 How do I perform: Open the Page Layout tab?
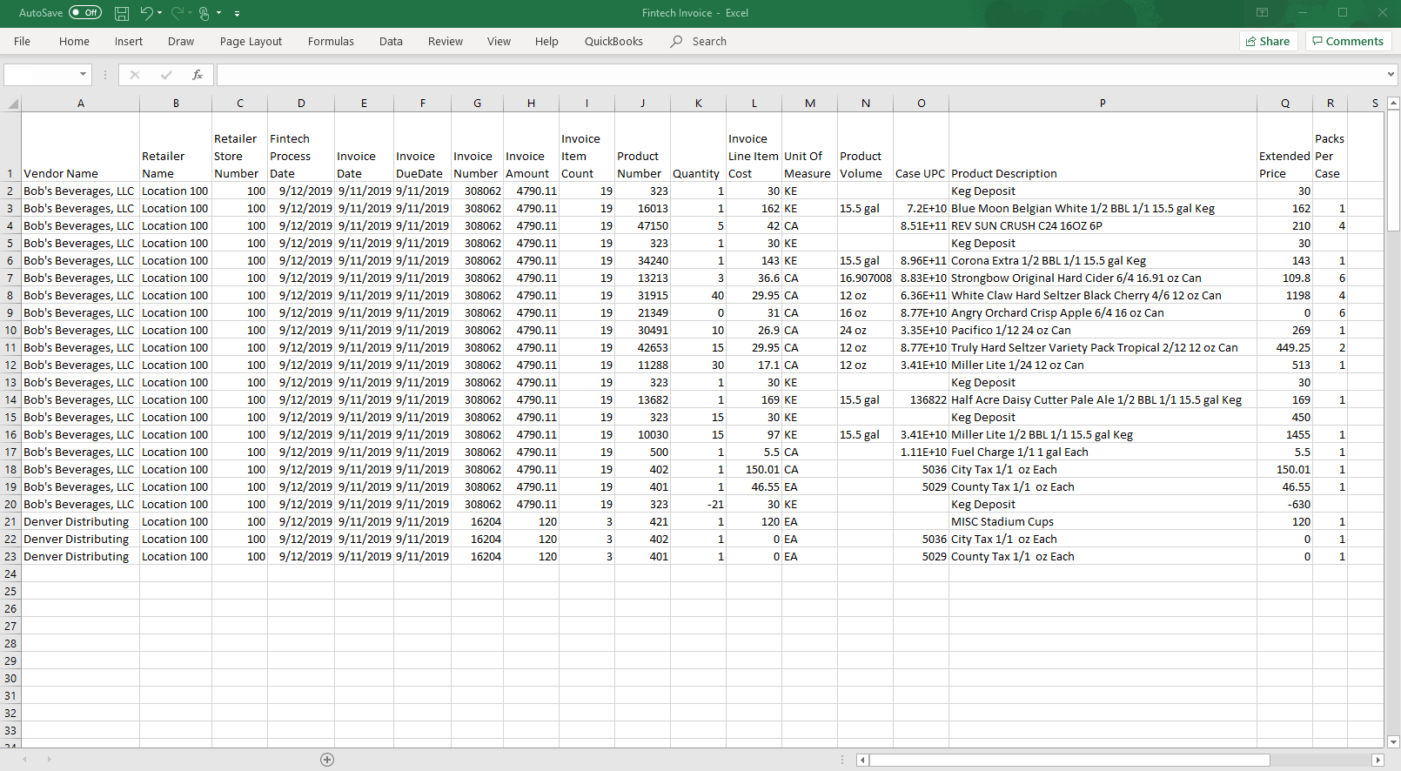251,41
